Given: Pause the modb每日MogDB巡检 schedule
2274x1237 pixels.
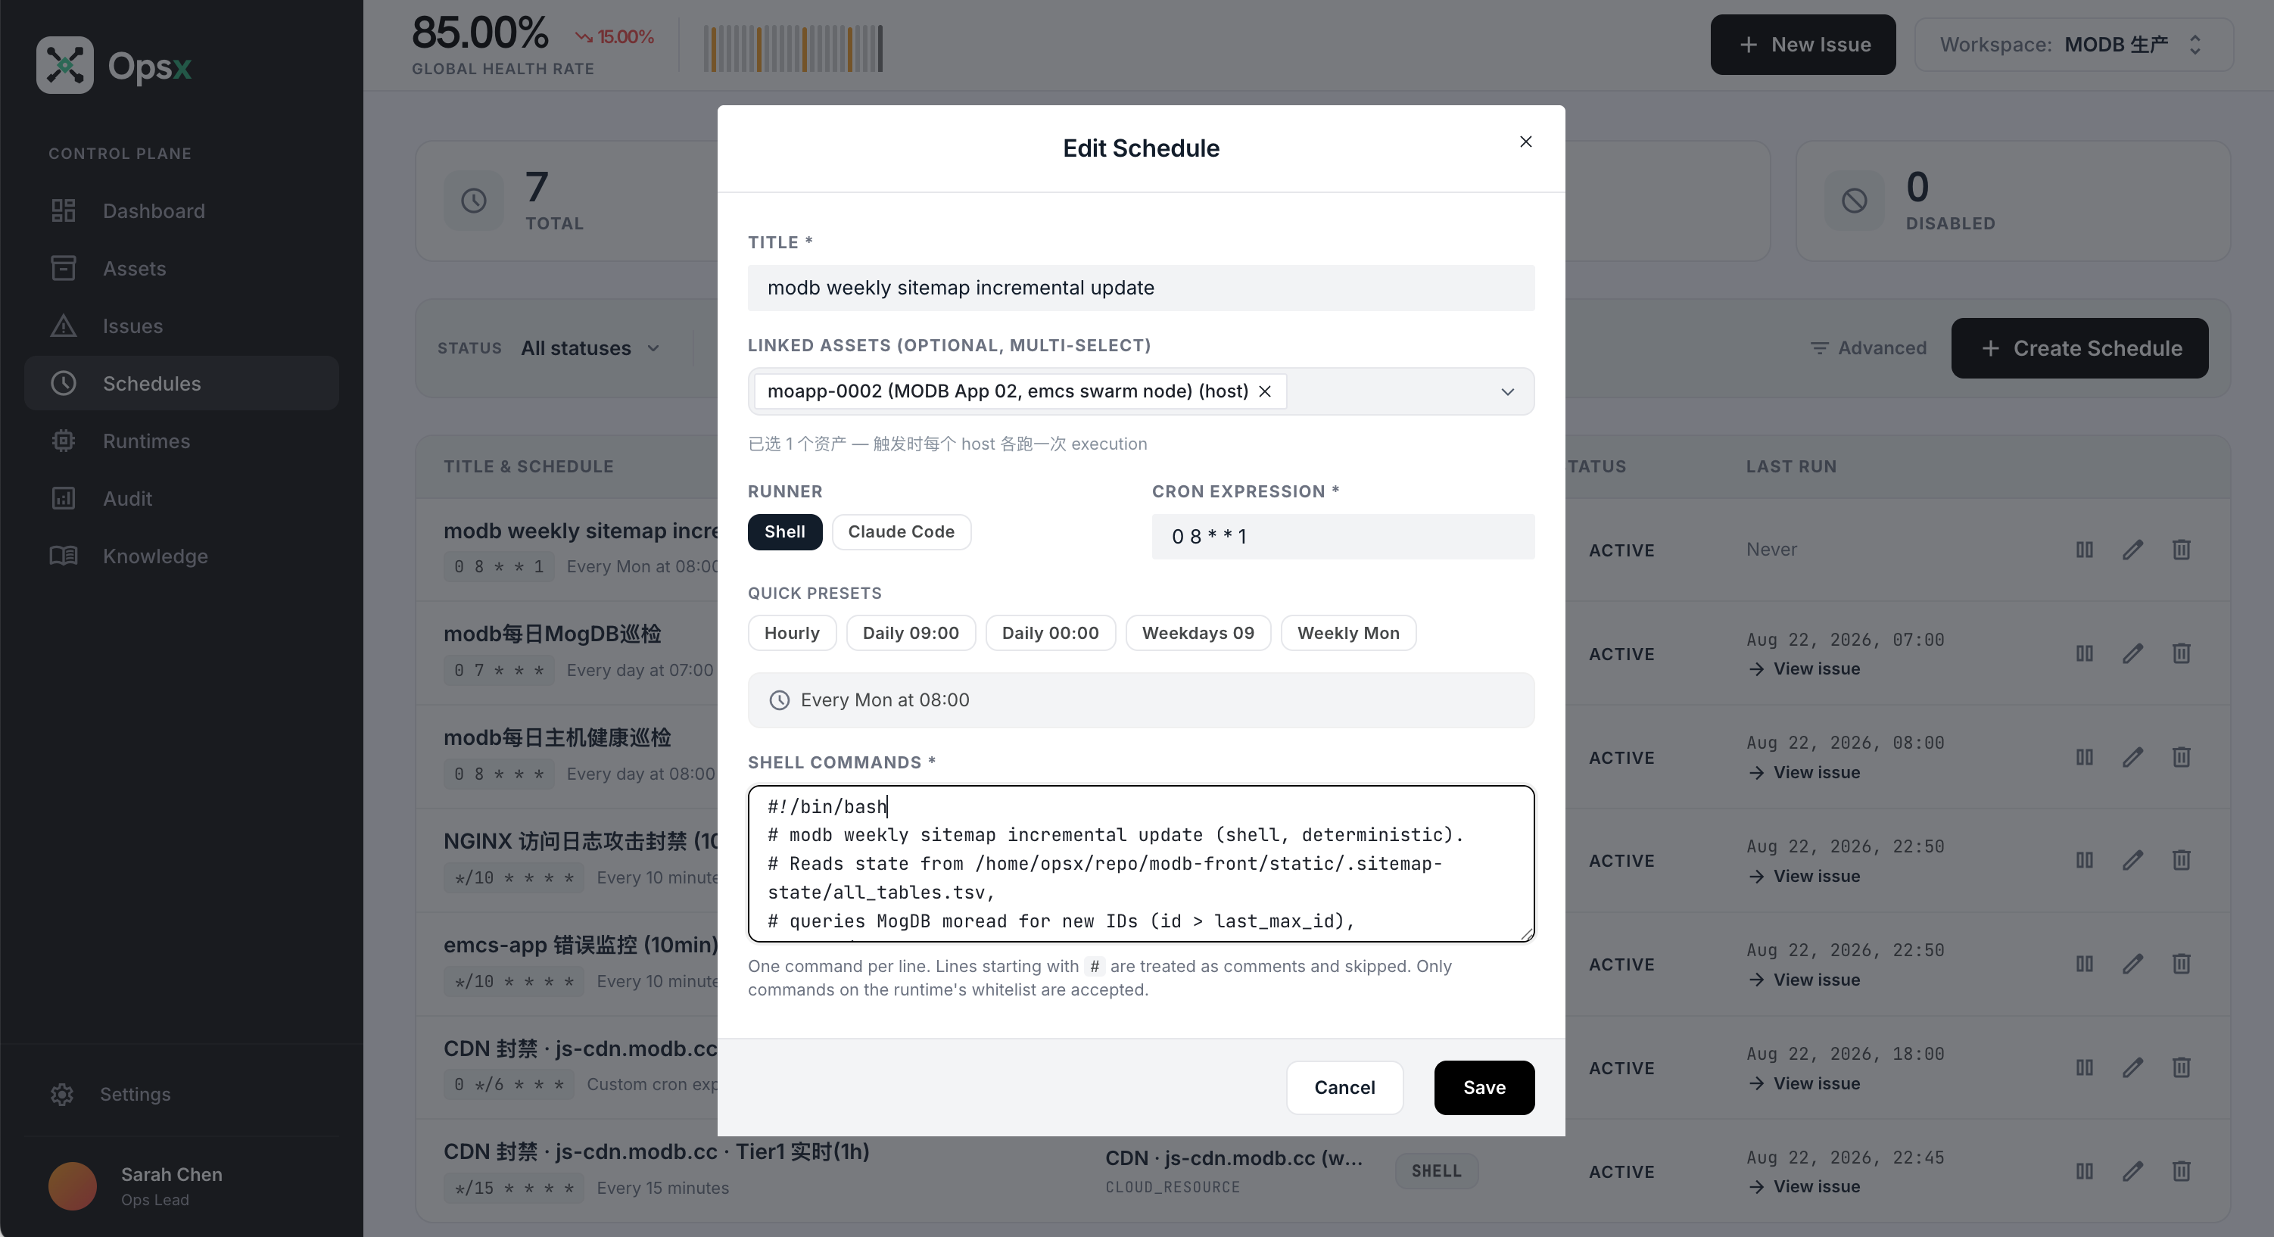Looking at the screenshot, I should [x=2084, y=653].
